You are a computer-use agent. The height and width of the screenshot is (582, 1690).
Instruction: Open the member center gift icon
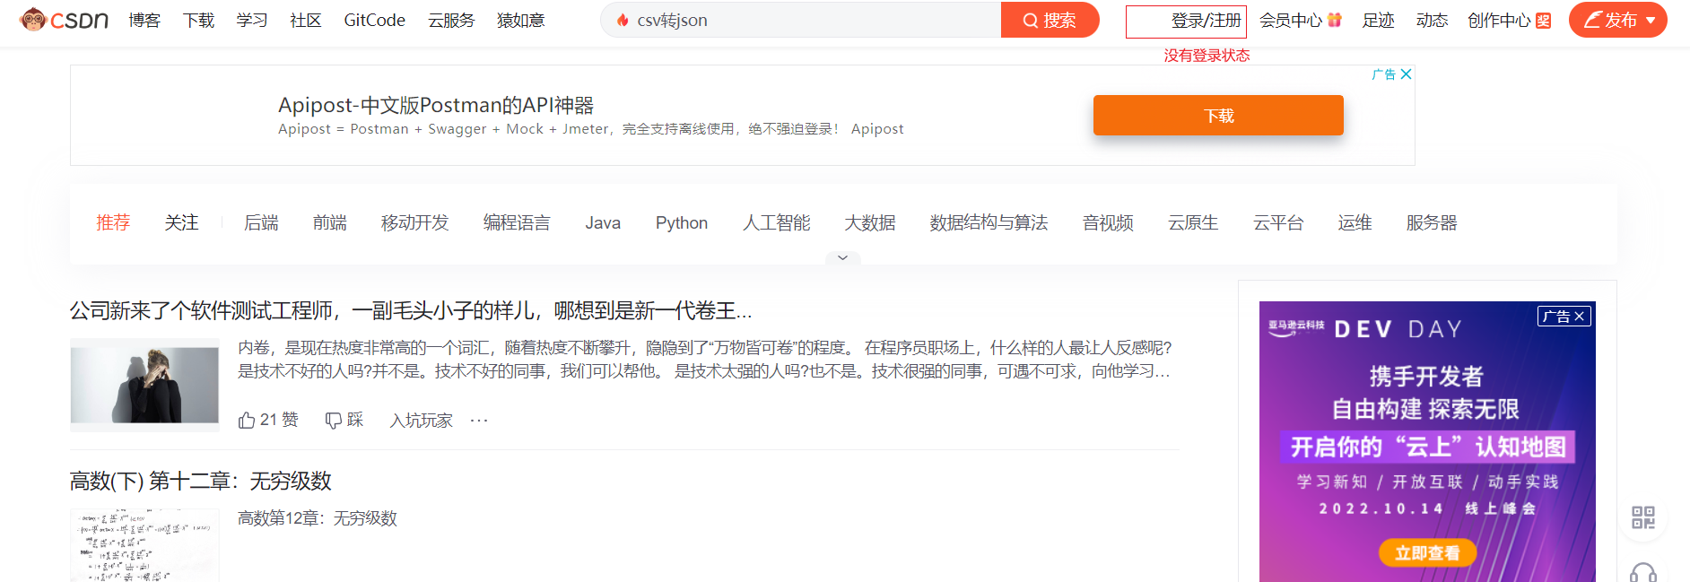coord(1335,20)
